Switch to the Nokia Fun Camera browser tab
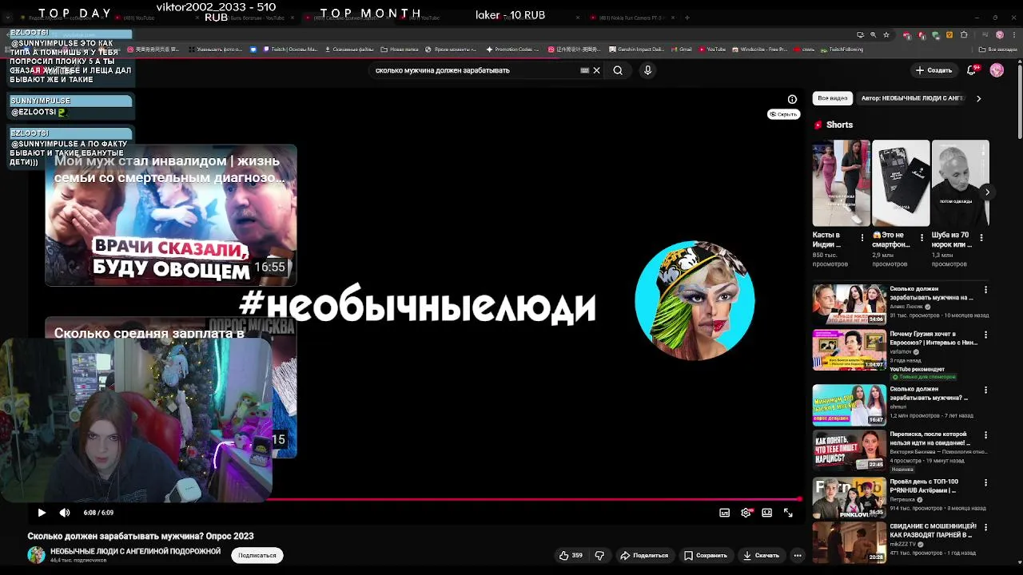The width and height of the screenshot is (1023, 575). 632,18
